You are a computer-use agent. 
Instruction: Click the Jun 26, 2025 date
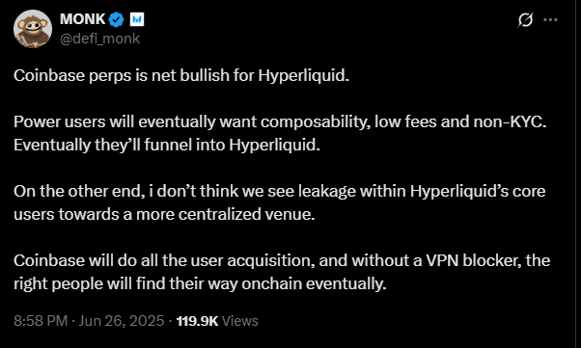click(122, 321)
